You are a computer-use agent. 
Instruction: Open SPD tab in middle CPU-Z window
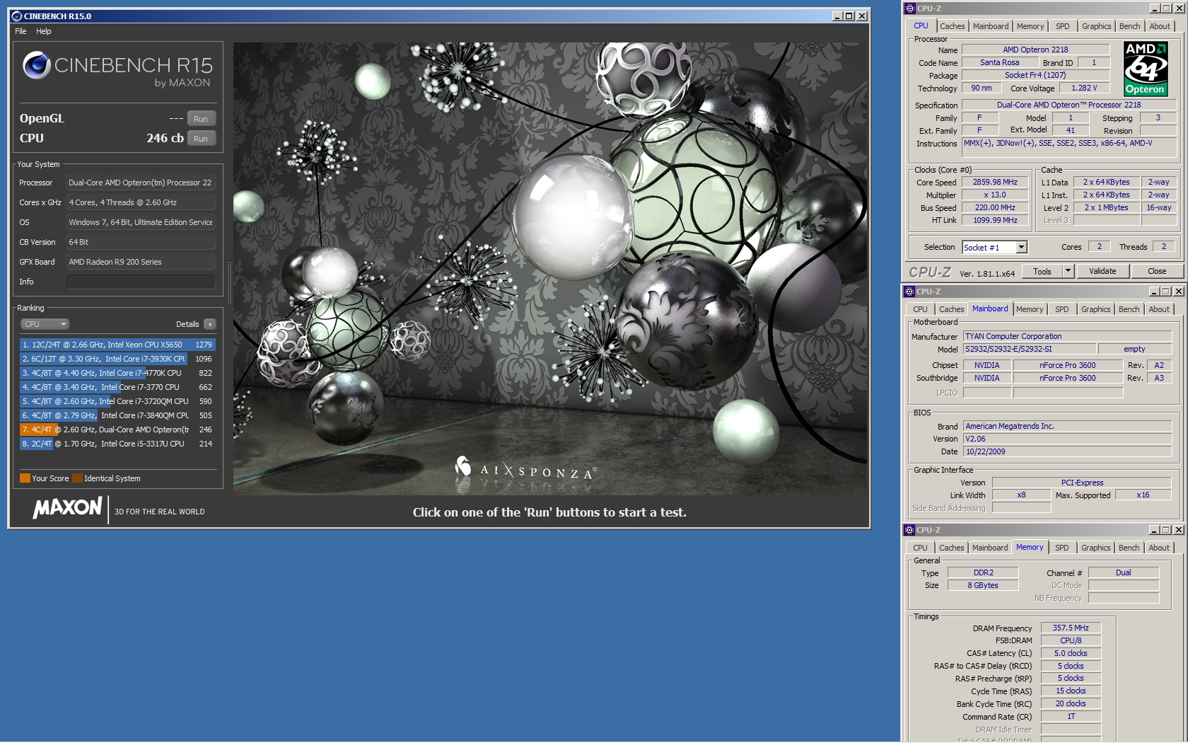point(1061,309)
